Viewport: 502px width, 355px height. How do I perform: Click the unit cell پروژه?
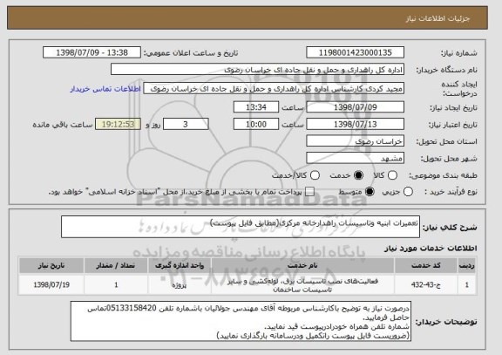tap(180, 284)
